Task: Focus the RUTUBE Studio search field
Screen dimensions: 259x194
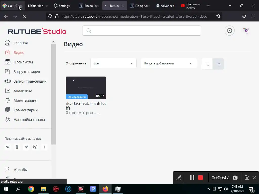Action: pyautogui.click(x=142, y=31)
